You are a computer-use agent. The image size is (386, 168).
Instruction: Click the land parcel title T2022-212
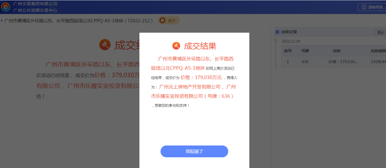[79, 21]
